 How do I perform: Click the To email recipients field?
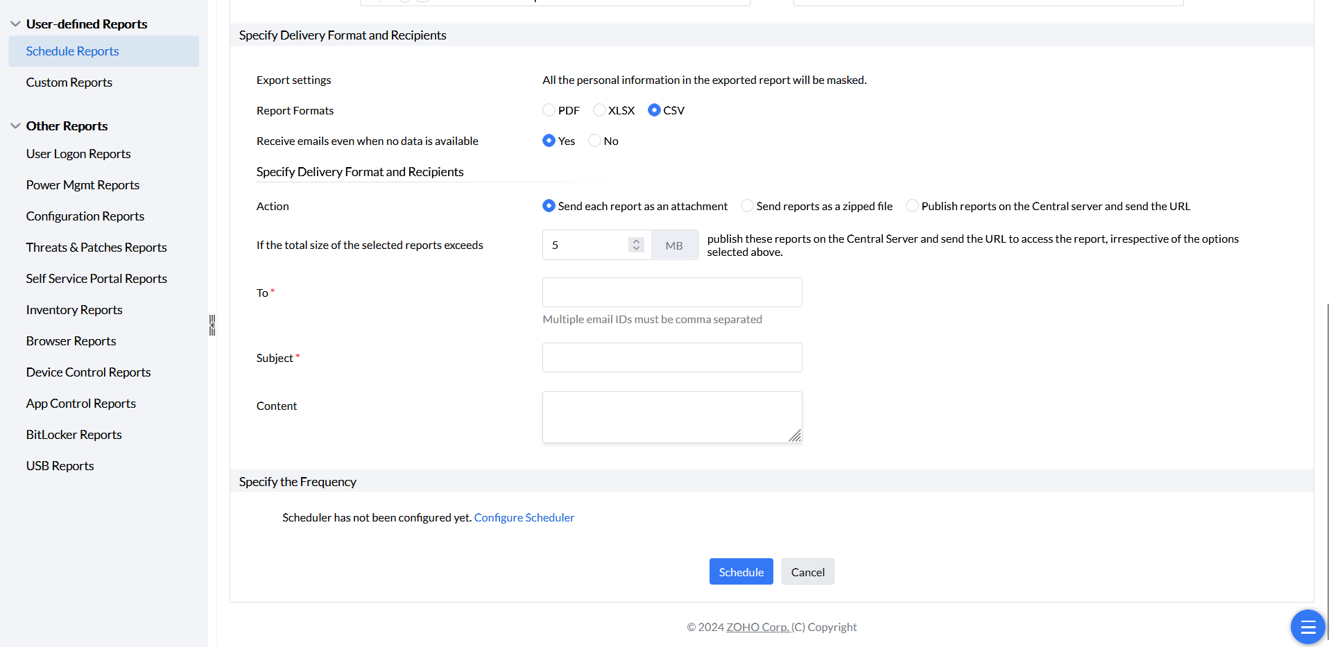[x=671, y=293]
